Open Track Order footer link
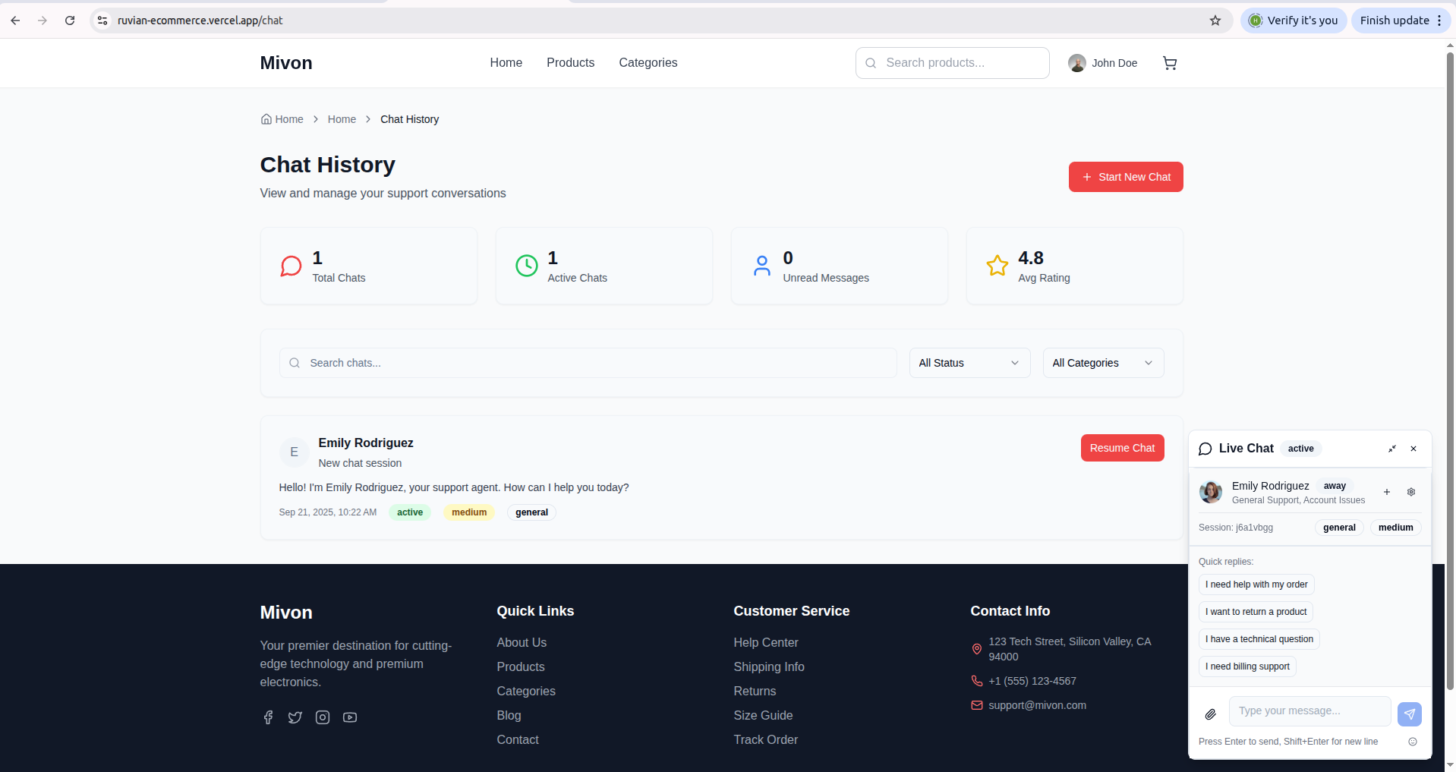The height and width of the screenshot is (772, 1456). point(765,739)
